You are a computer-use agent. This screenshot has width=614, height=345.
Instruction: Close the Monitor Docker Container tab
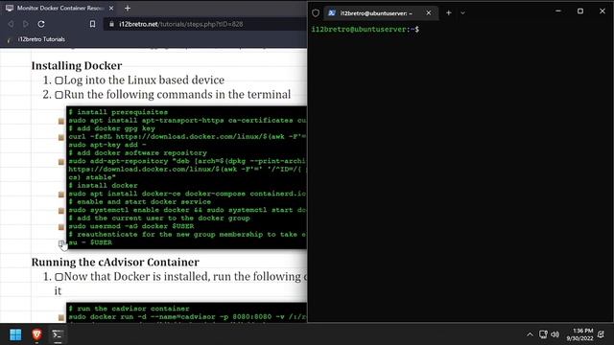click(x=111, y=9)
